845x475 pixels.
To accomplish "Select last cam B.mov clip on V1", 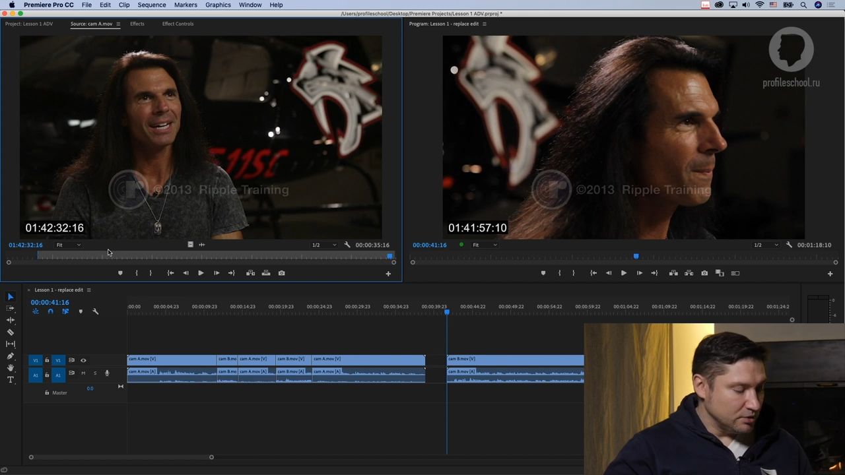I will 515,360.
